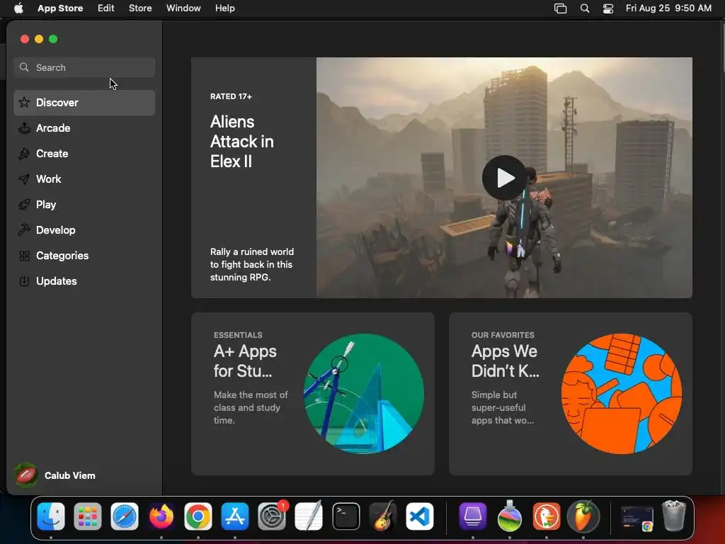Viewport: 725px width, 544px height.
Task: Open Terminal from the Dock
Action: (x=346, y=516)
